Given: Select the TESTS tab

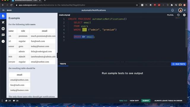Looking at the screenshot, I should click(63, 64).
